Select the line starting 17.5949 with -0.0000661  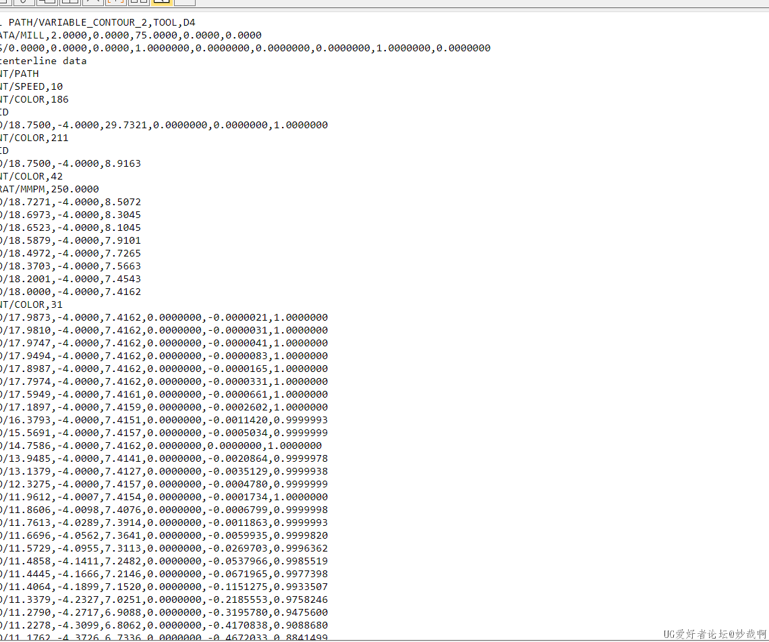tap(164, 394)
